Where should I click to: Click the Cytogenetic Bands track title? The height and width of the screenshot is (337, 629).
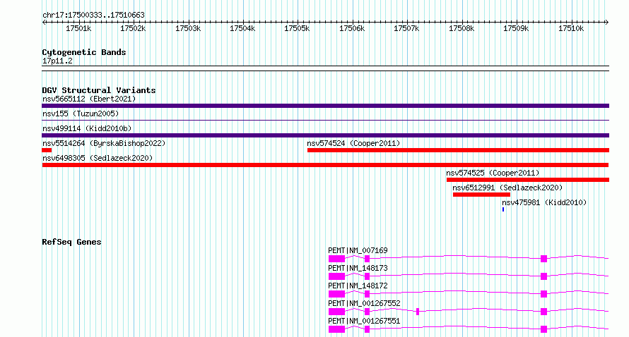tap(84, 52)
